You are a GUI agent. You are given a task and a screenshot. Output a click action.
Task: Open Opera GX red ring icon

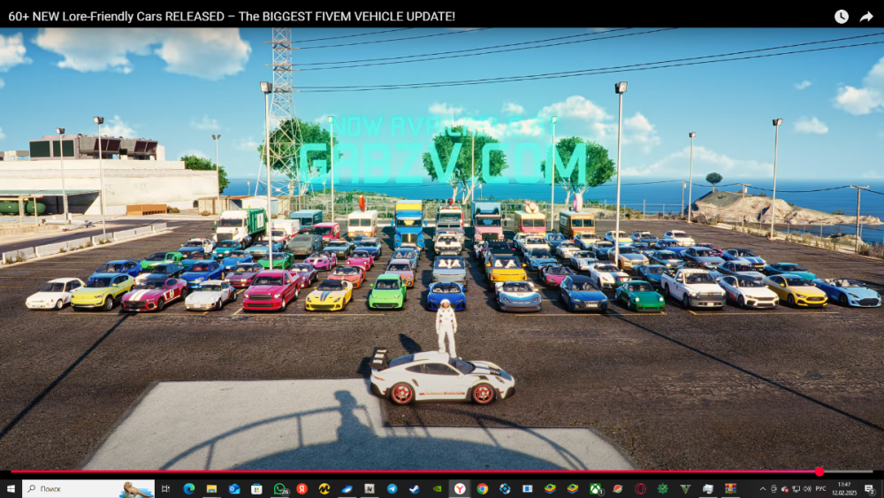tap(640, 488)
